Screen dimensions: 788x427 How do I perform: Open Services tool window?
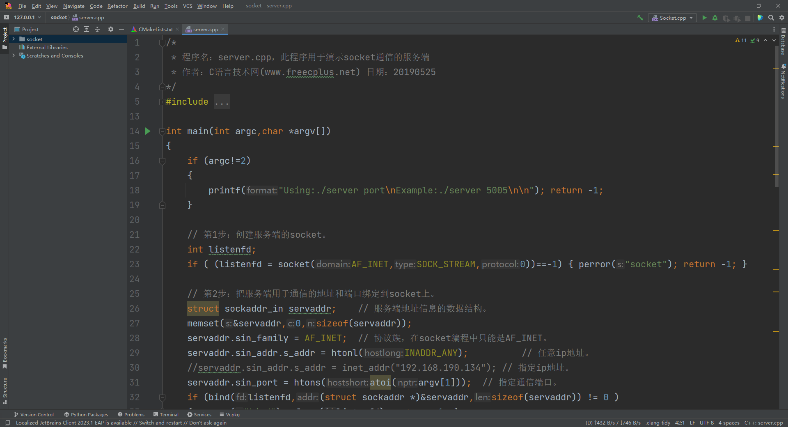tap(199, 414)
